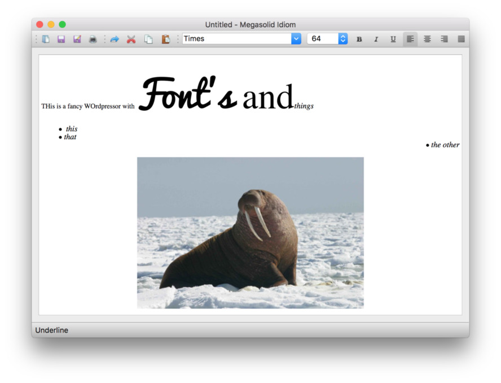501x383 pixels.
Task: Cut the selection using the scissors icon
Action: (131, 38)
